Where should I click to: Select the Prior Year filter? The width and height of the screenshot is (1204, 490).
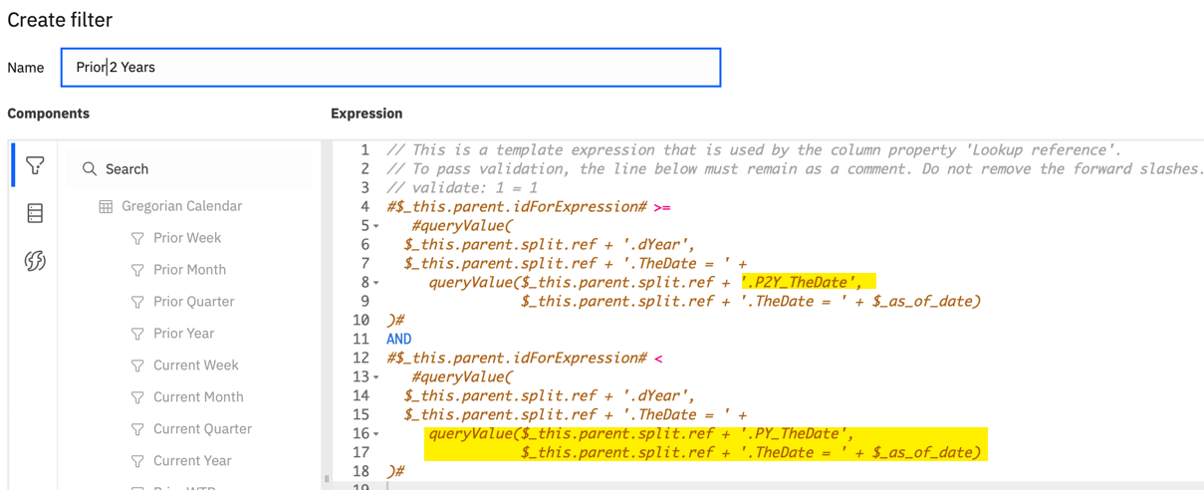click(x=183, y=334)
